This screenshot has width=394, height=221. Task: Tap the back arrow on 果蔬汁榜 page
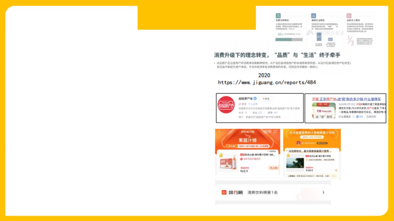[x=219, y=132]
